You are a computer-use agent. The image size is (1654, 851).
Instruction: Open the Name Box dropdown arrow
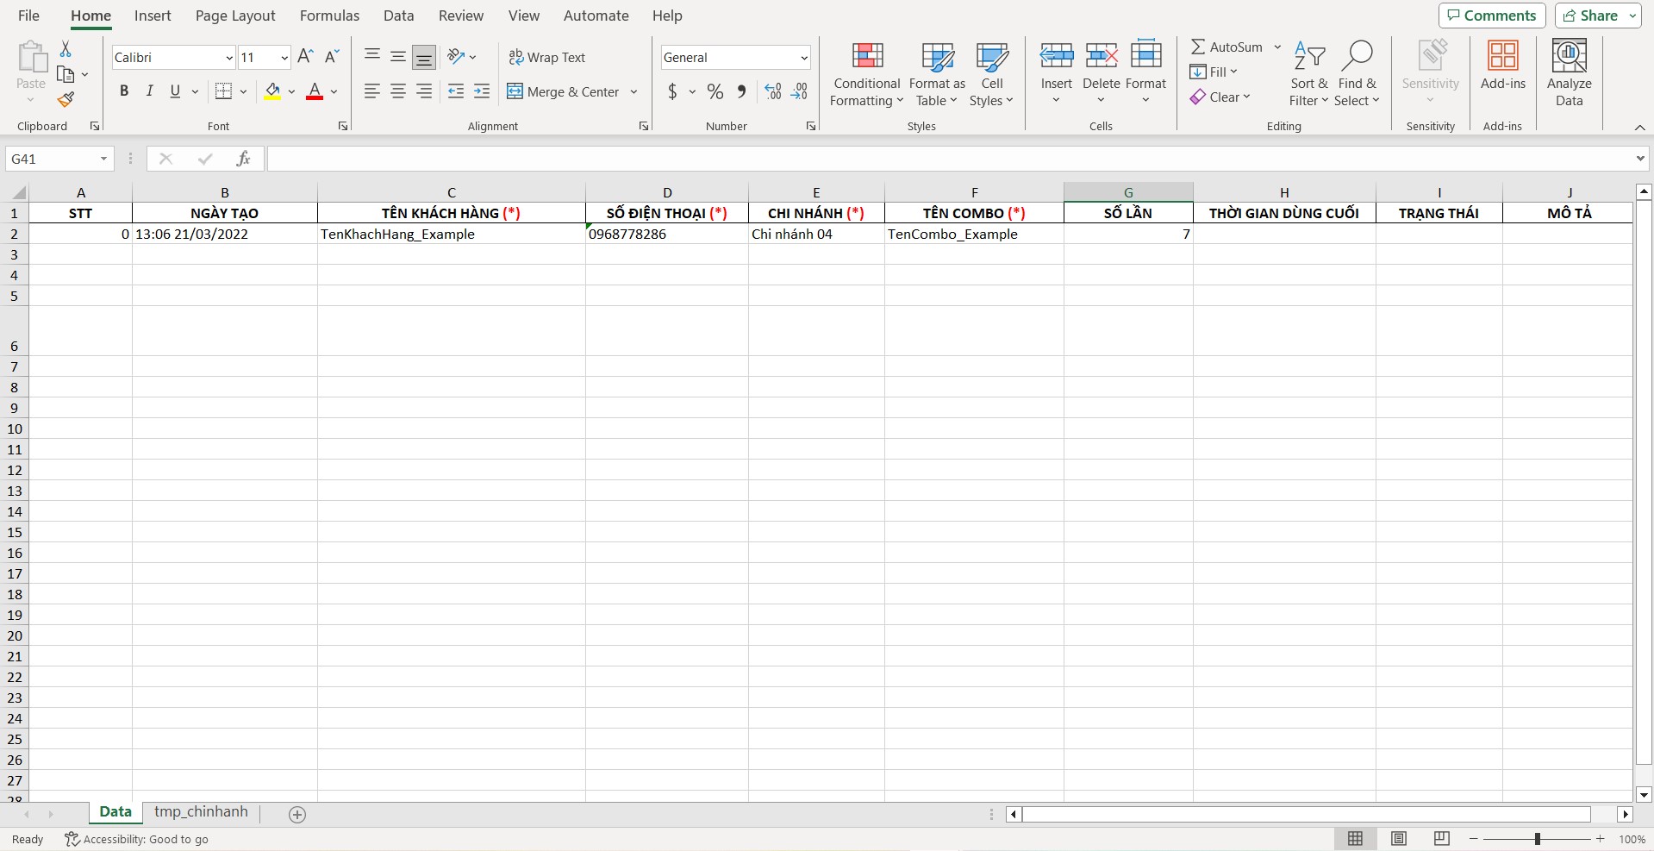pos(103,159)
